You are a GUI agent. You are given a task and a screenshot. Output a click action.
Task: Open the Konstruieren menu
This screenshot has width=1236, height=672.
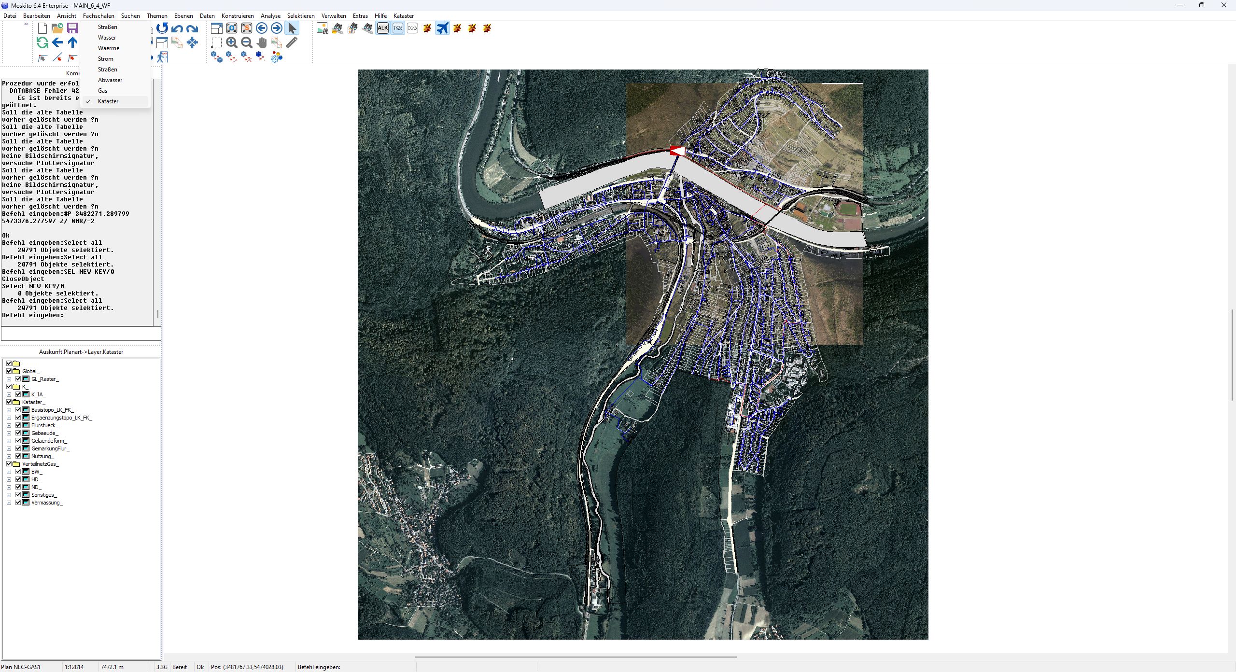click(238, 16)
